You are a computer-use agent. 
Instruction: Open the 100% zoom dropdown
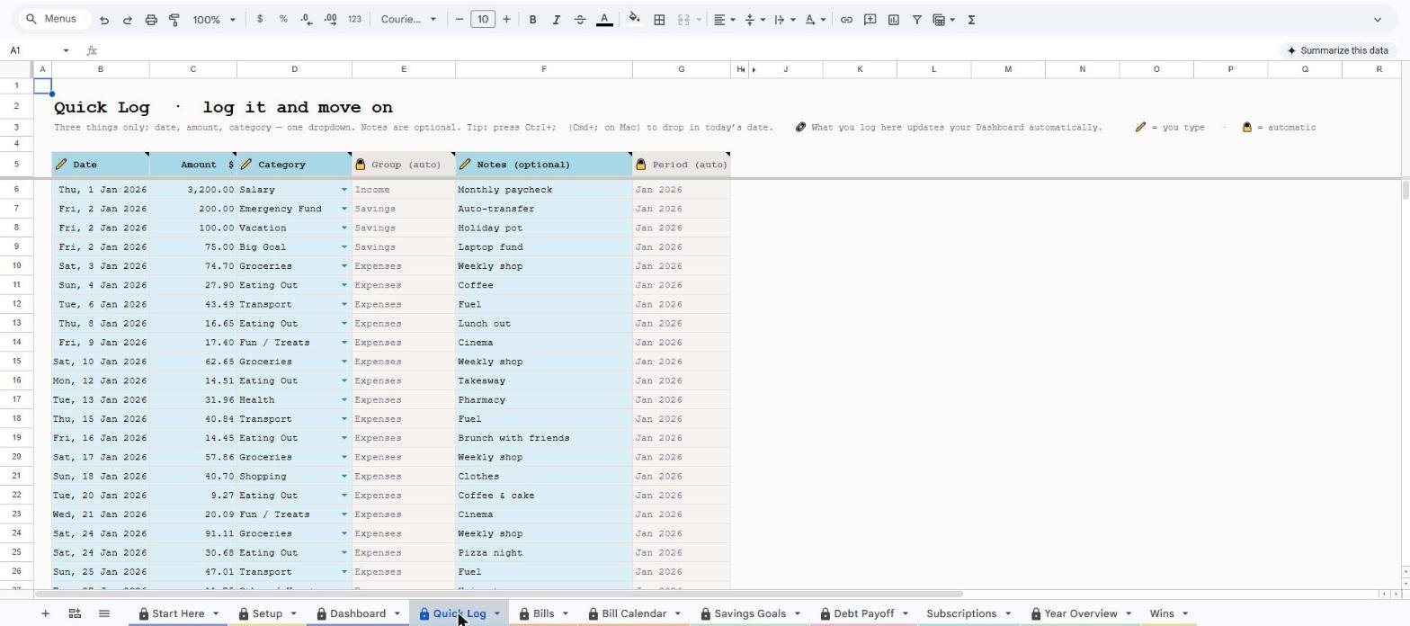click(x=214, y=20)
